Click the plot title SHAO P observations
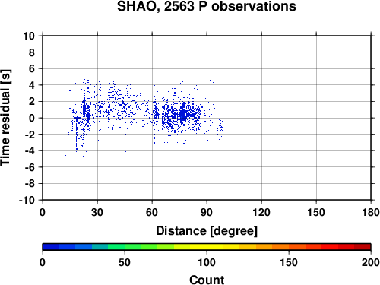Screen dimensions: 380x285 (x=207, y=6)
